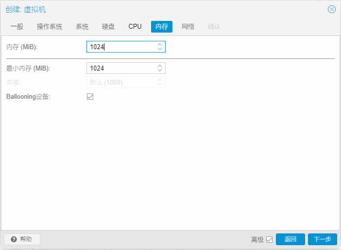341x250 pixels.
Task: Open the 一般 tab
Action: pos(17,27)
